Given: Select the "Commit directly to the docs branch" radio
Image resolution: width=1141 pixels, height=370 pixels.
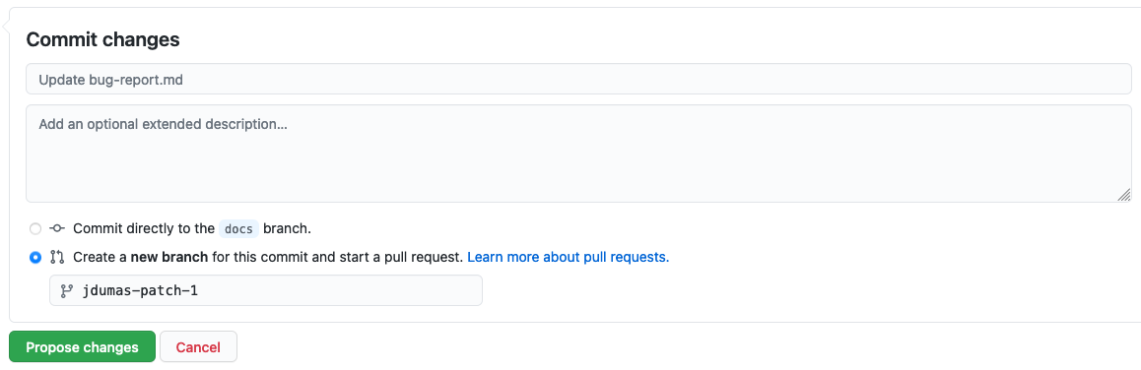Looking at the screenshot, I should pyautogui.click(x=34, y=229).
